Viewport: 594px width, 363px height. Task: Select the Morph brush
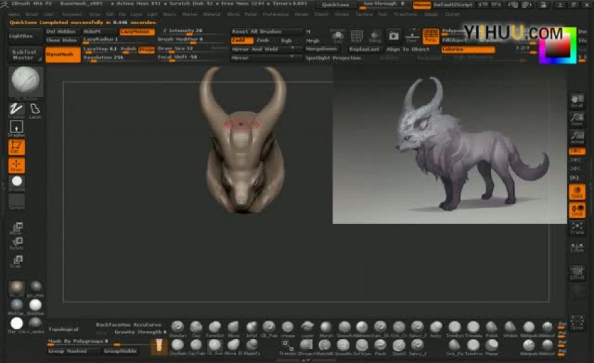tap(326, 328)
